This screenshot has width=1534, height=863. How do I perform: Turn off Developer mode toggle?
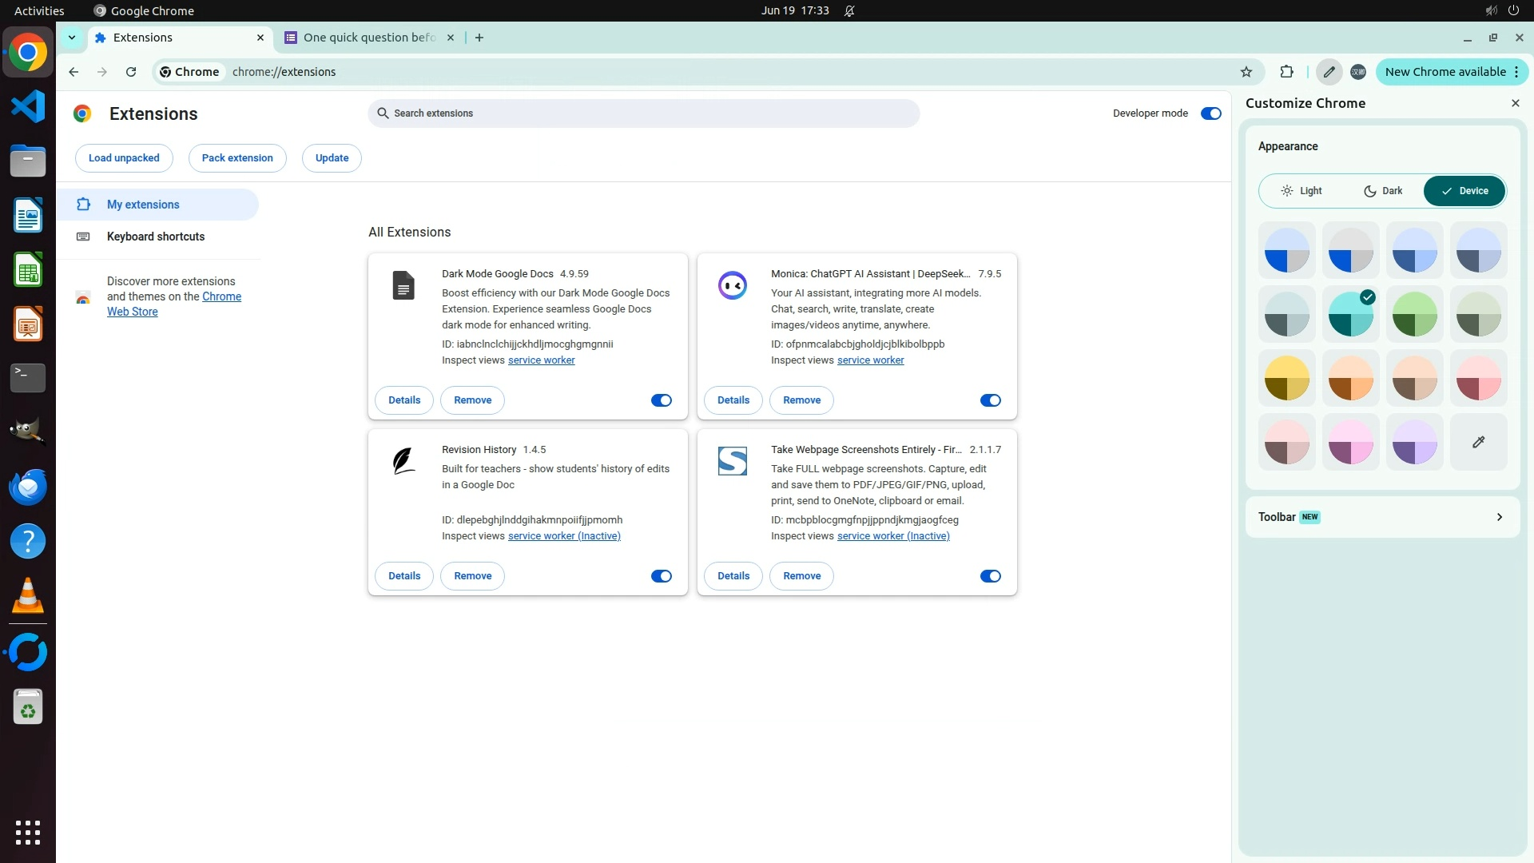pos(1210,113)
